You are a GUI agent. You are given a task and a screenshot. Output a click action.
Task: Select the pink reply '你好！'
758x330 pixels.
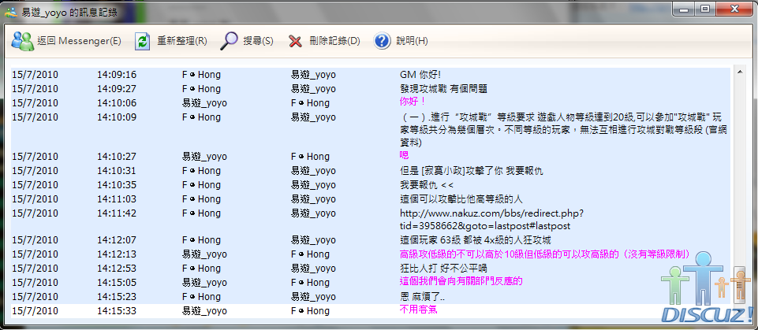[413, 102]
